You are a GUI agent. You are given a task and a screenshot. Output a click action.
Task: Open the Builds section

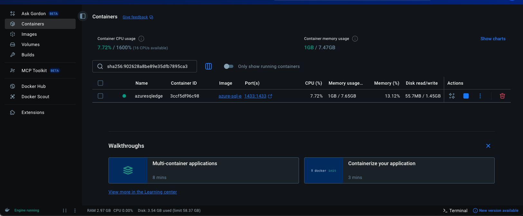coord(40,55)
